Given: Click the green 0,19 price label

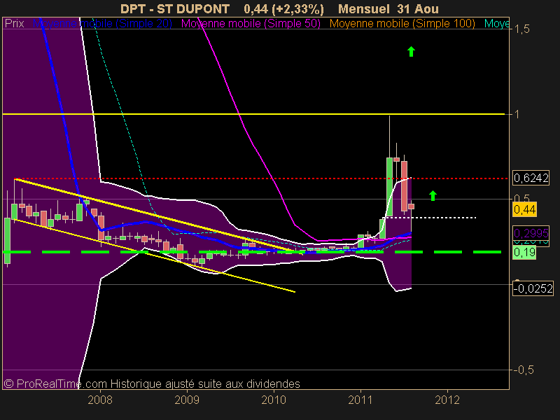Looking at the screenshot, I should (x=524, y=253).
